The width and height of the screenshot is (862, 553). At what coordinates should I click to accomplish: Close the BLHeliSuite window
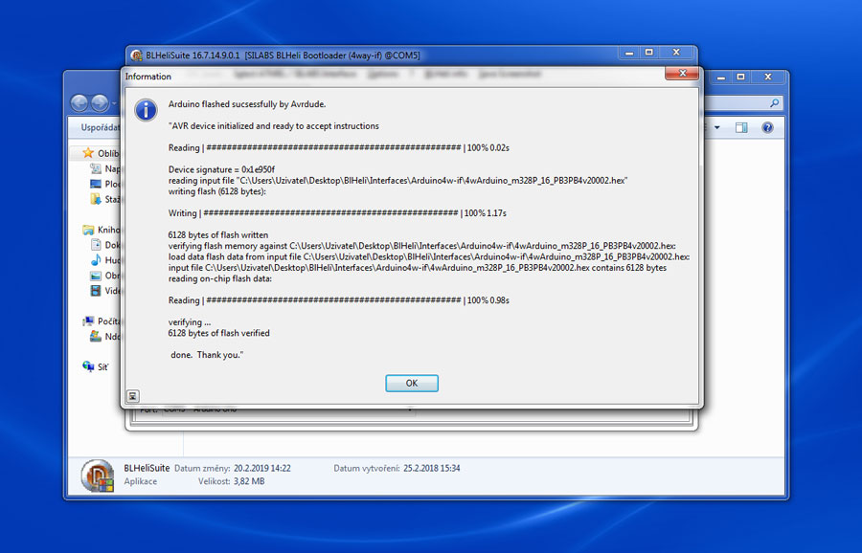coord(677,53)
